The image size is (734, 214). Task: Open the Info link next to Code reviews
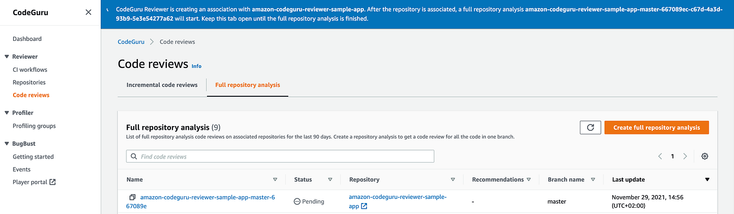click(196, 66)
